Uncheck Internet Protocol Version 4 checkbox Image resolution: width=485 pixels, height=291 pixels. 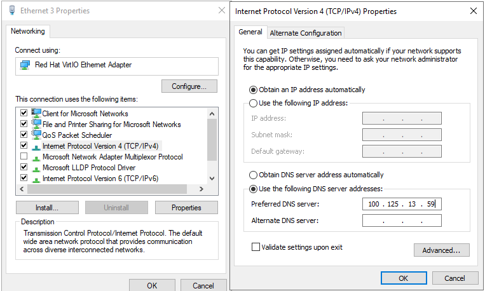click(x=24, y=146)
